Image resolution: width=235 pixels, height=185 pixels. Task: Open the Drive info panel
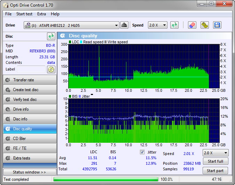(30, 109)
